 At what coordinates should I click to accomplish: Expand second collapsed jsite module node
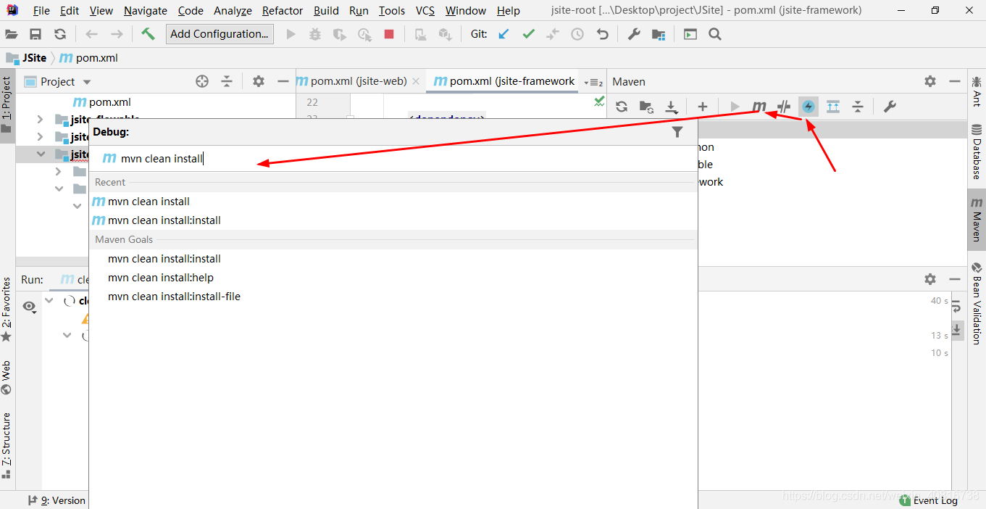click(x=40, y=136)
